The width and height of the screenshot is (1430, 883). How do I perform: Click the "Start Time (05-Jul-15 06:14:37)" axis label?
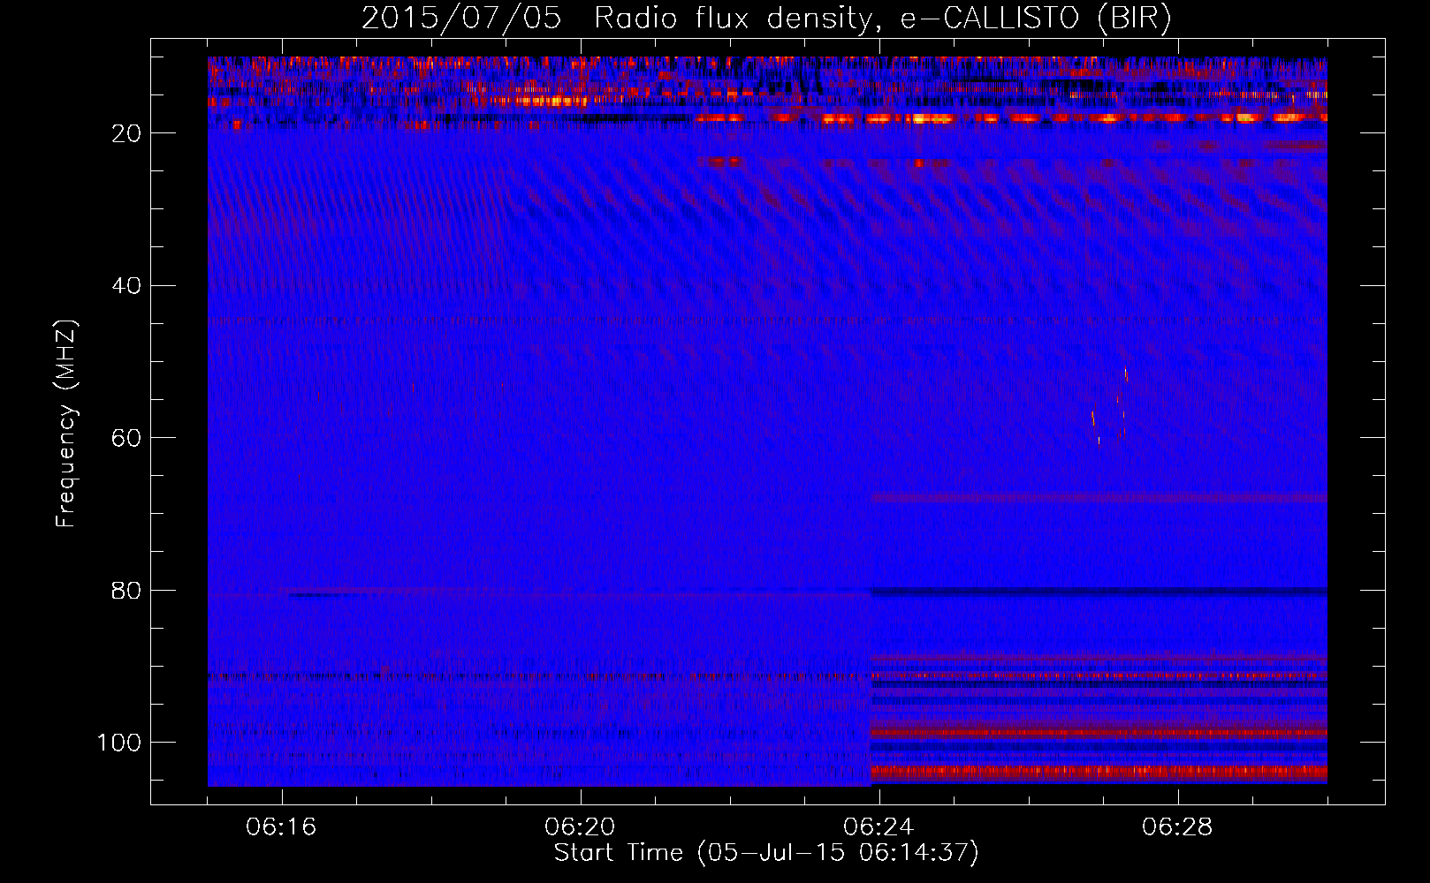click(x=766, y=853)
